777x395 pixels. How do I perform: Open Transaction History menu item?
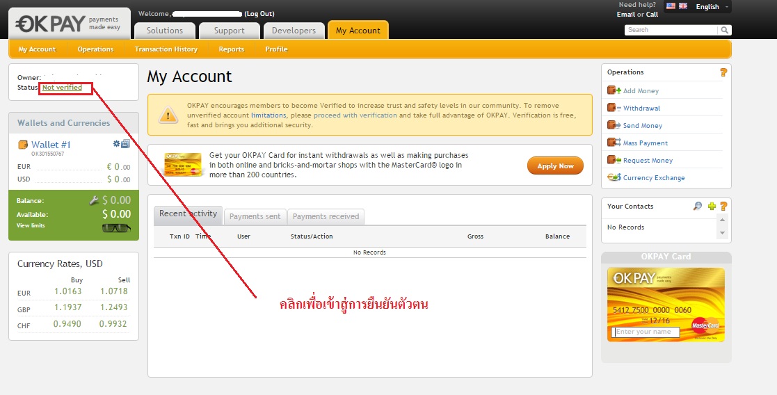(166, 49)
